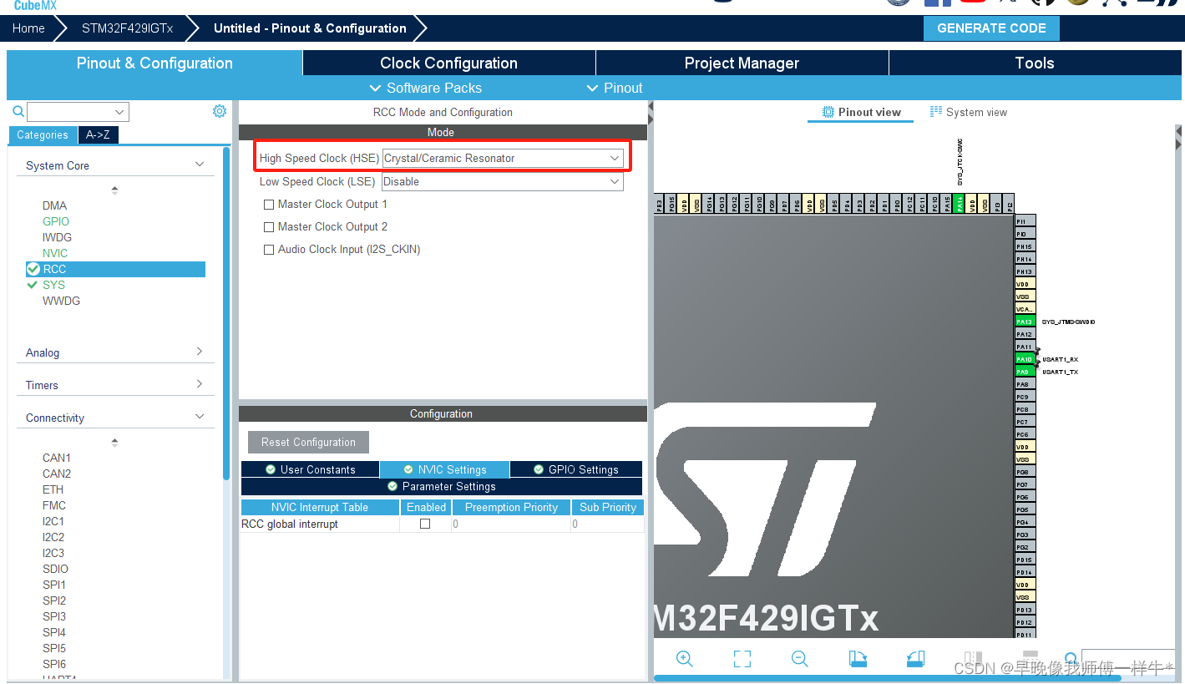Click Reset Configuration button

tap(308, 442)
